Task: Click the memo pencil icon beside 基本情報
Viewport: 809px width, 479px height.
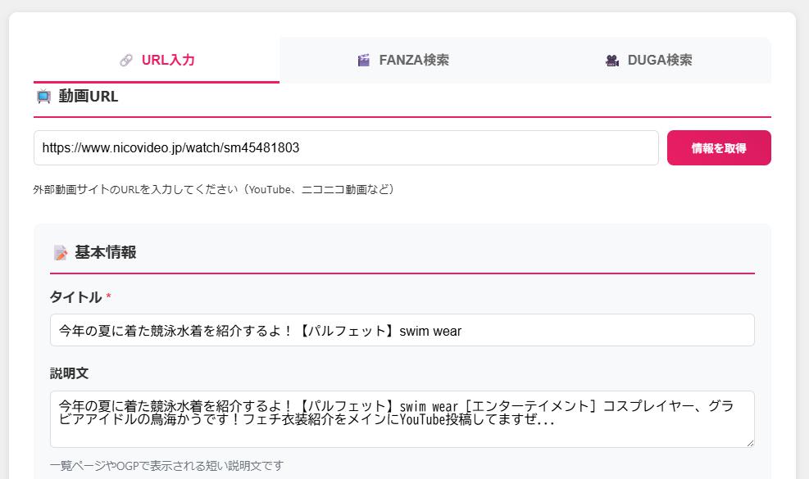Action: (61, 253)
